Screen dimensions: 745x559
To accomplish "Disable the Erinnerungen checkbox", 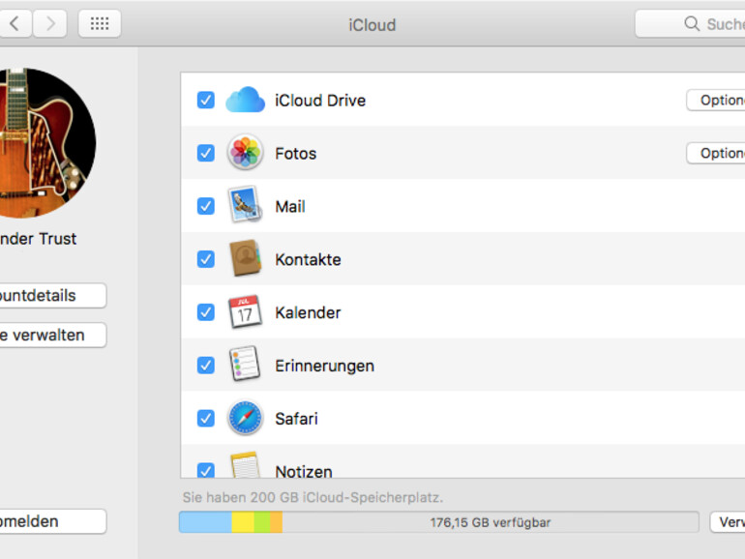I will [x=206, y=366].
